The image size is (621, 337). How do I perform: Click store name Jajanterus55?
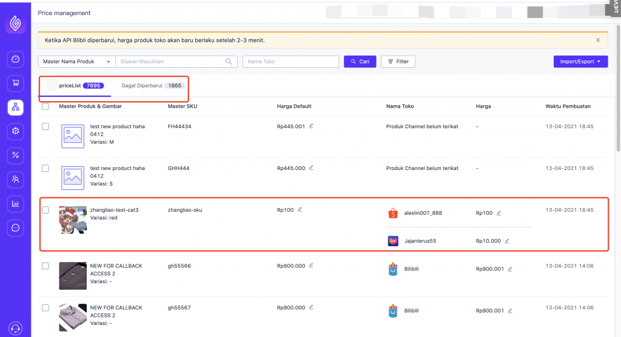[x=420, y=241]
